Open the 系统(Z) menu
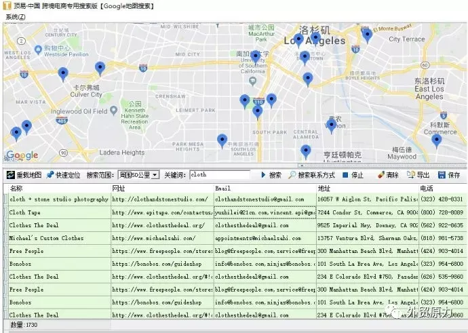Viewport: 468px width, 333px height. [16, 17]
